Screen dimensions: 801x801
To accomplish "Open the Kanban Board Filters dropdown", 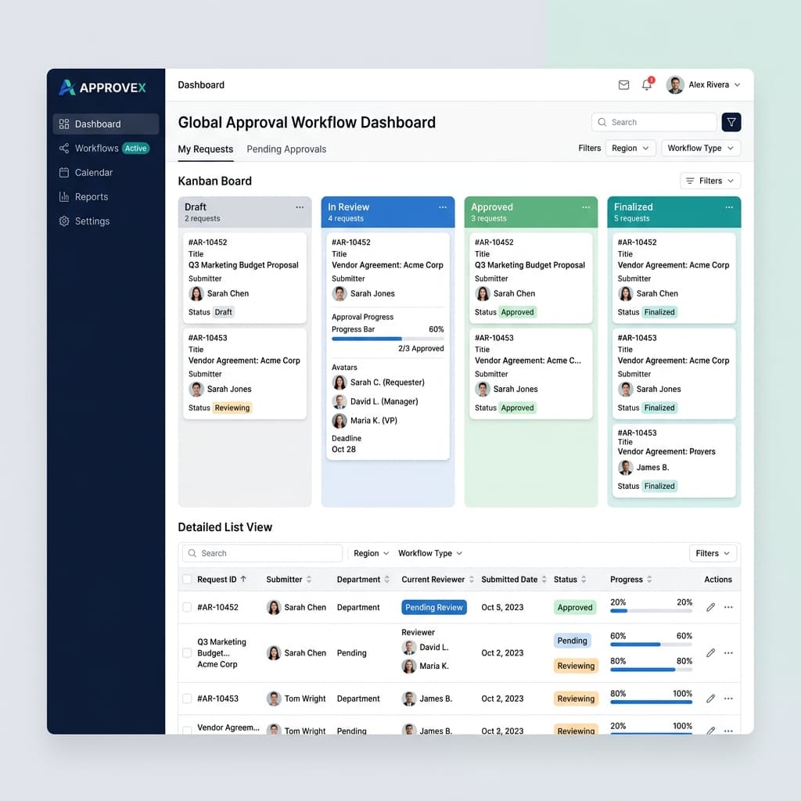I will [710, 181].
